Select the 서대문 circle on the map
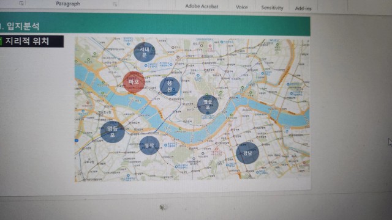This screenshot has height=220, width=392. (145, 52)
